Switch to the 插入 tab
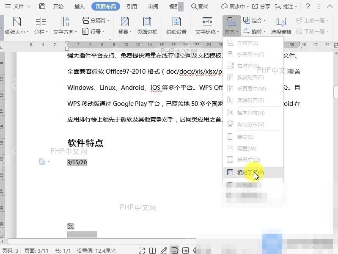 [x=79, y=6]
